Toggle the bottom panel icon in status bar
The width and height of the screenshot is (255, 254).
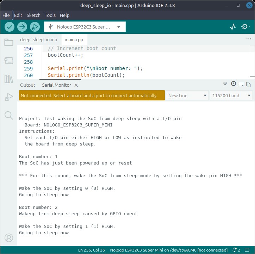(x=247, y=250)
